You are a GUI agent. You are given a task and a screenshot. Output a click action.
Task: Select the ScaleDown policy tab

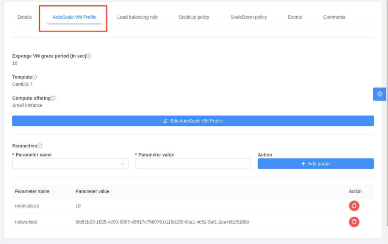pos(248,17)
